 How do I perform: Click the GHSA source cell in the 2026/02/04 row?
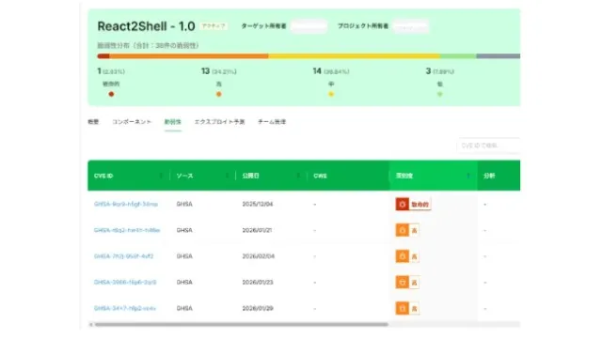pos(184,256)
